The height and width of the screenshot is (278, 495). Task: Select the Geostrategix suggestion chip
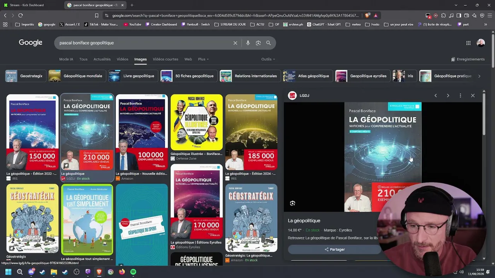tap(26, 76)
